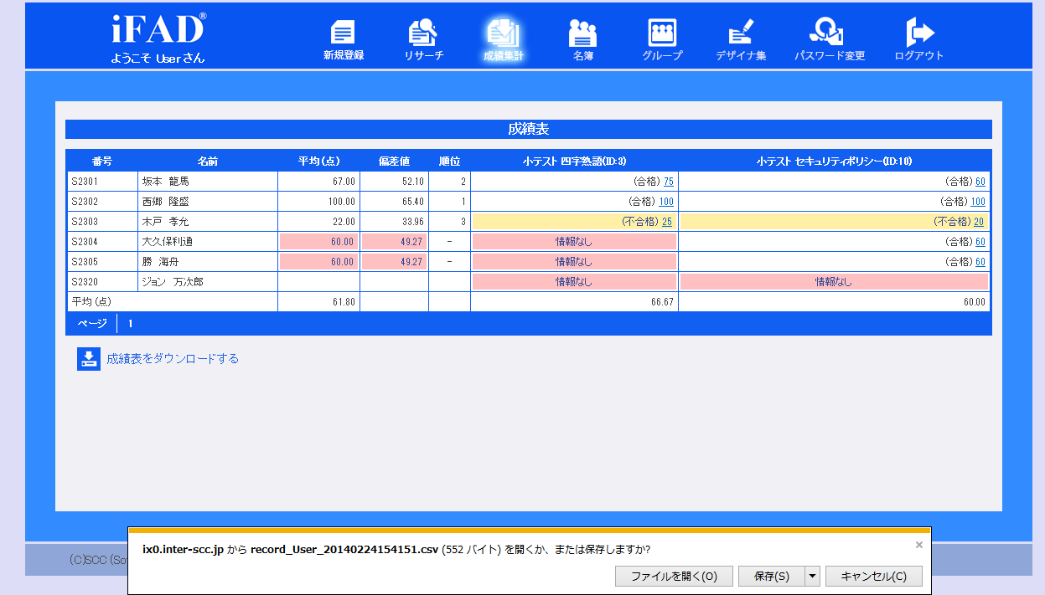
Task: Click the name 木戸 孝允
Action: pos(166,222)
